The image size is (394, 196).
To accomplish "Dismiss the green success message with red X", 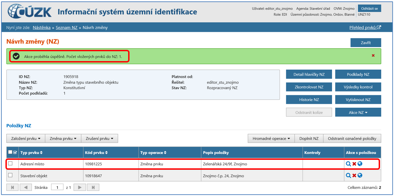I will (x=373, y=55).
